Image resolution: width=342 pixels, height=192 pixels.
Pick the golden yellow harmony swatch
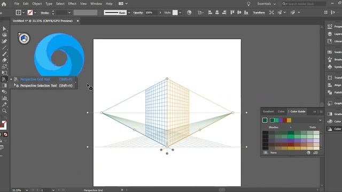pos(289,120)
